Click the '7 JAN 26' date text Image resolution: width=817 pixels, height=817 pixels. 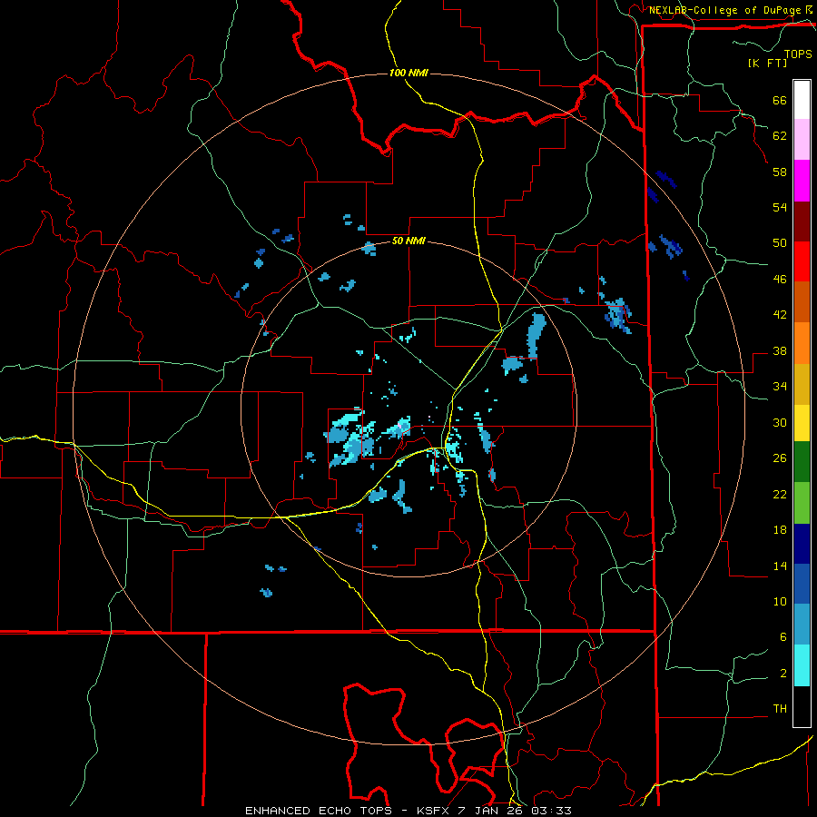491,811
